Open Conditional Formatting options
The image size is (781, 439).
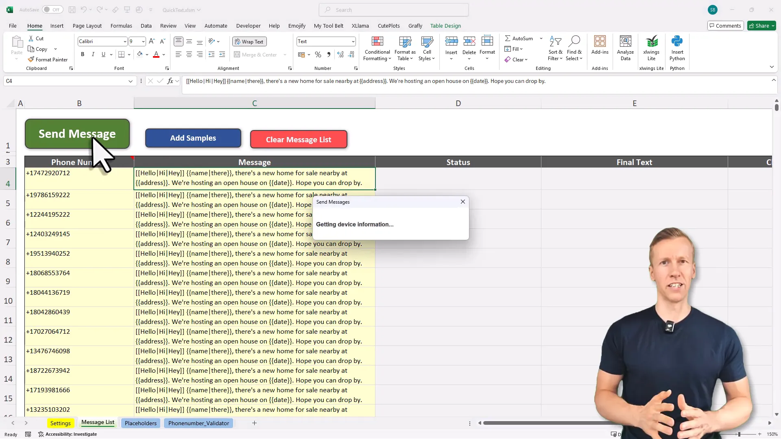(377, 48)
